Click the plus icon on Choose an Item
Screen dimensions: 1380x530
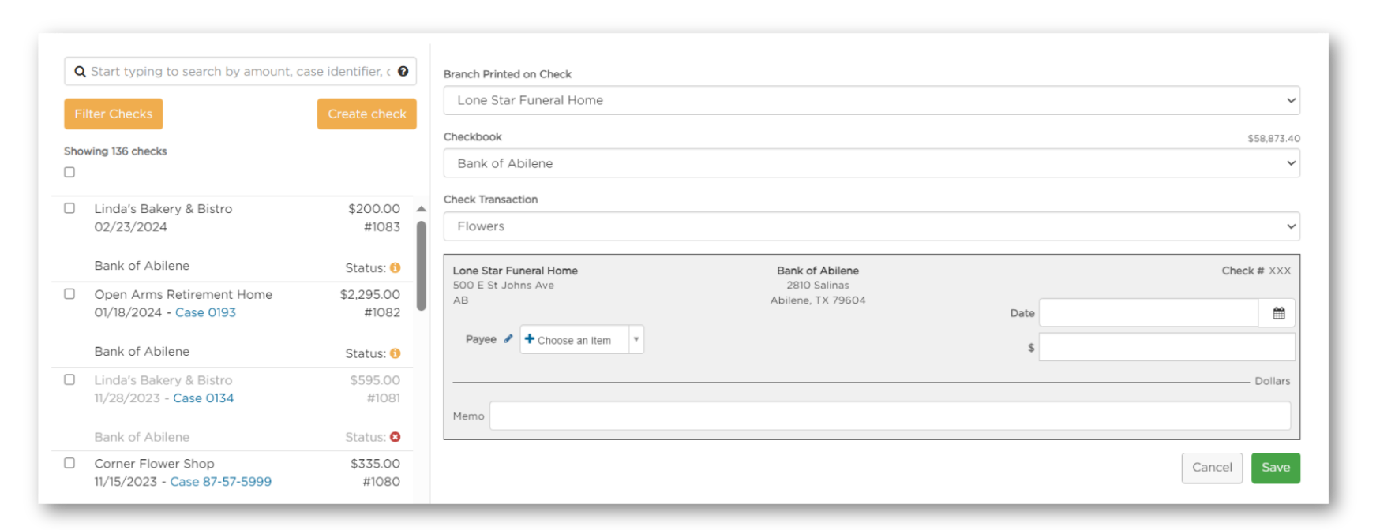point(530,339)
